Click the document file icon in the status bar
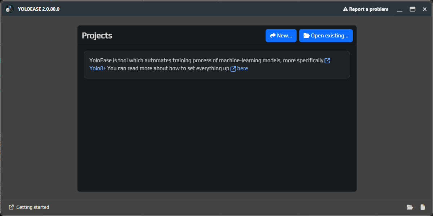The width and height of the screenshot is (433, 216). pos(423,207)
